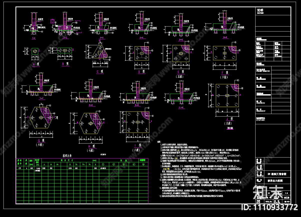This screenshot has height=217, width=301.
Task: Click the D型 four-pile cap plan
Action: [142, 53]
